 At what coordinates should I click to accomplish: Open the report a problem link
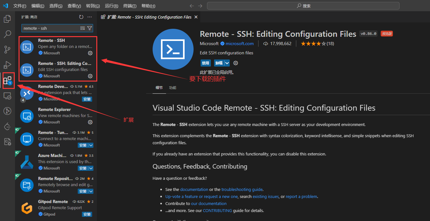click(301, 196)
